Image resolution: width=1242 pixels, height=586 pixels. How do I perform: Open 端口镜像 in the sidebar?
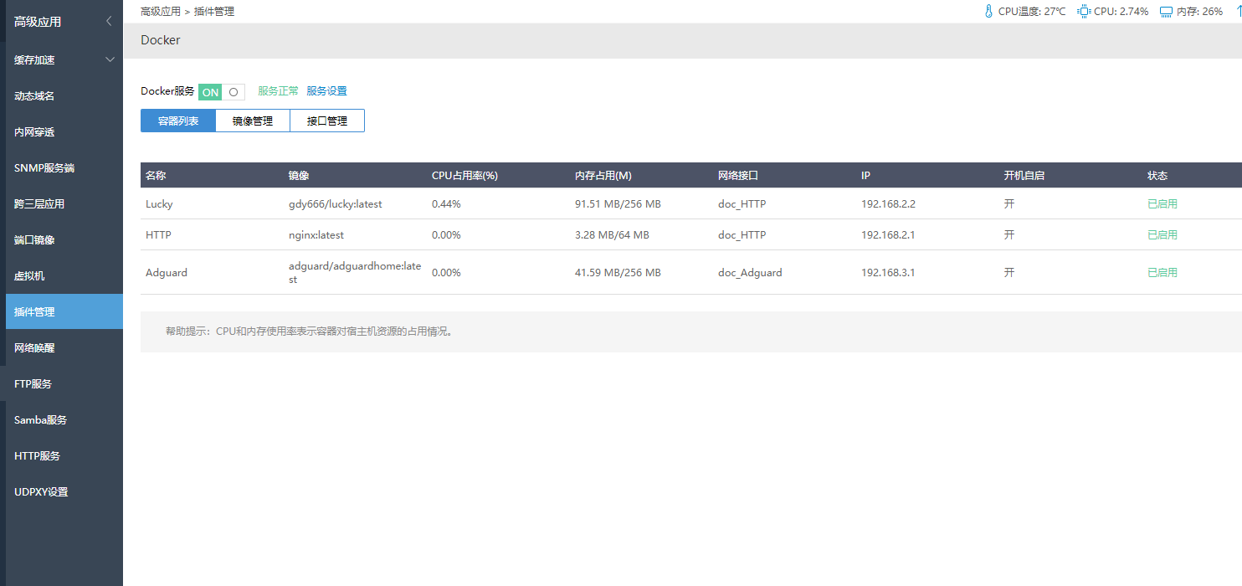pos(64,240)
